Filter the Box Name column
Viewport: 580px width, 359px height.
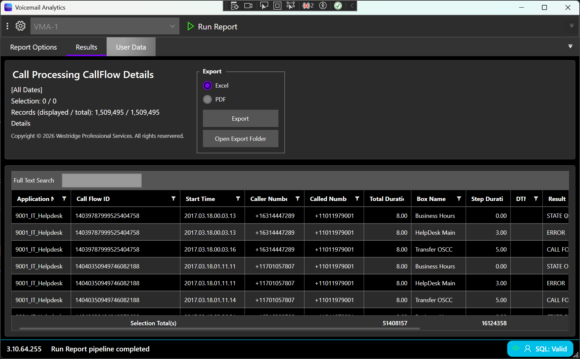click(459, 199)
